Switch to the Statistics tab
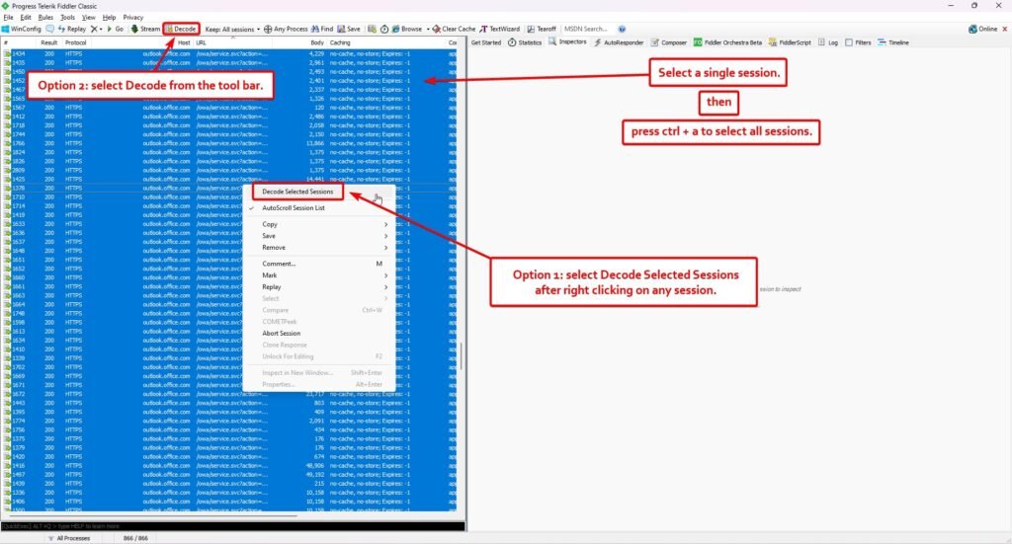1012x544 pixels. (525, 42)
